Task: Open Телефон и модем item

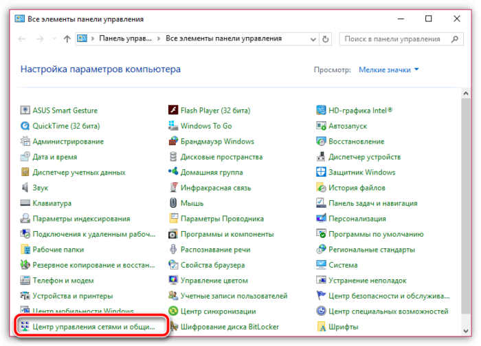Action: (x=63, y=280)
